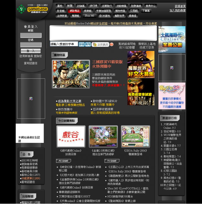Open the 會員中心 nav item
The image size is (202, 204).
(151, 6)
